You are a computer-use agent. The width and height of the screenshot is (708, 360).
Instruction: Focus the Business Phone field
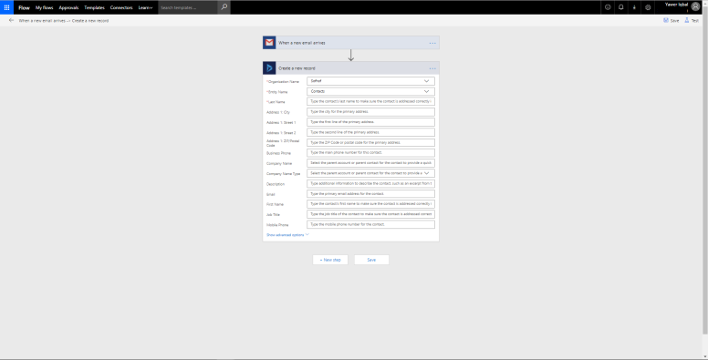click(370, 152)
